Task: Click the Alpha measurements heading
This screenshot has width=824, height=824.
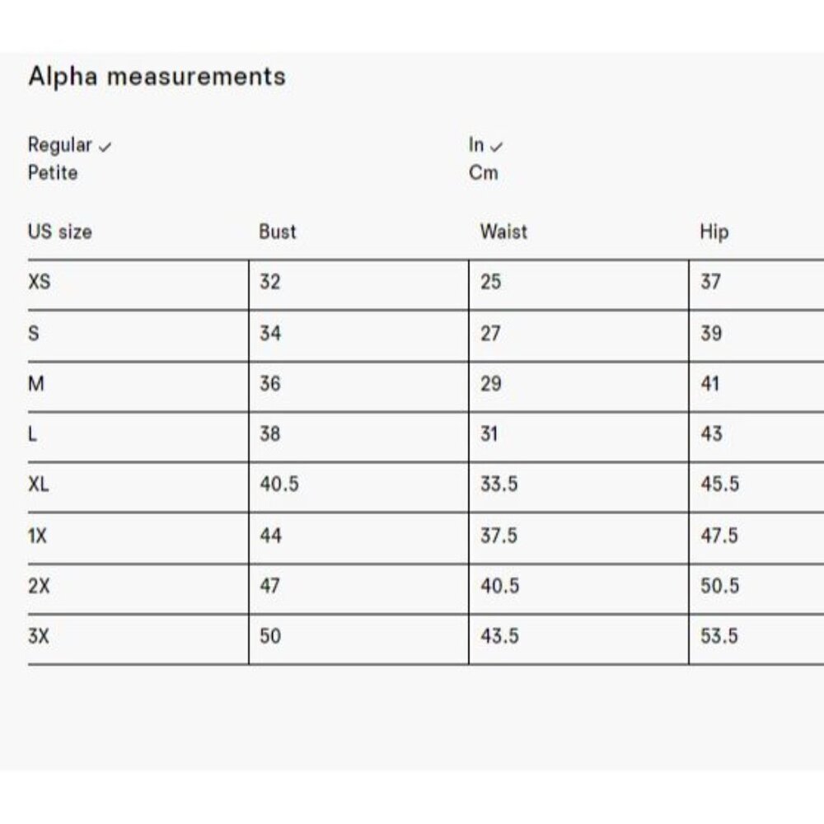Action: tap(157, 77)
